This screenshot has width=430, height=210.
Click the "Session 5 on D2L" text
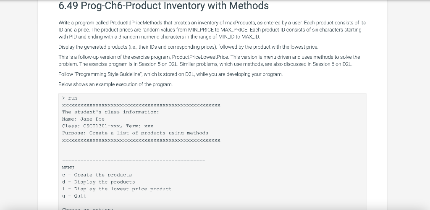(x=158, y=64)
